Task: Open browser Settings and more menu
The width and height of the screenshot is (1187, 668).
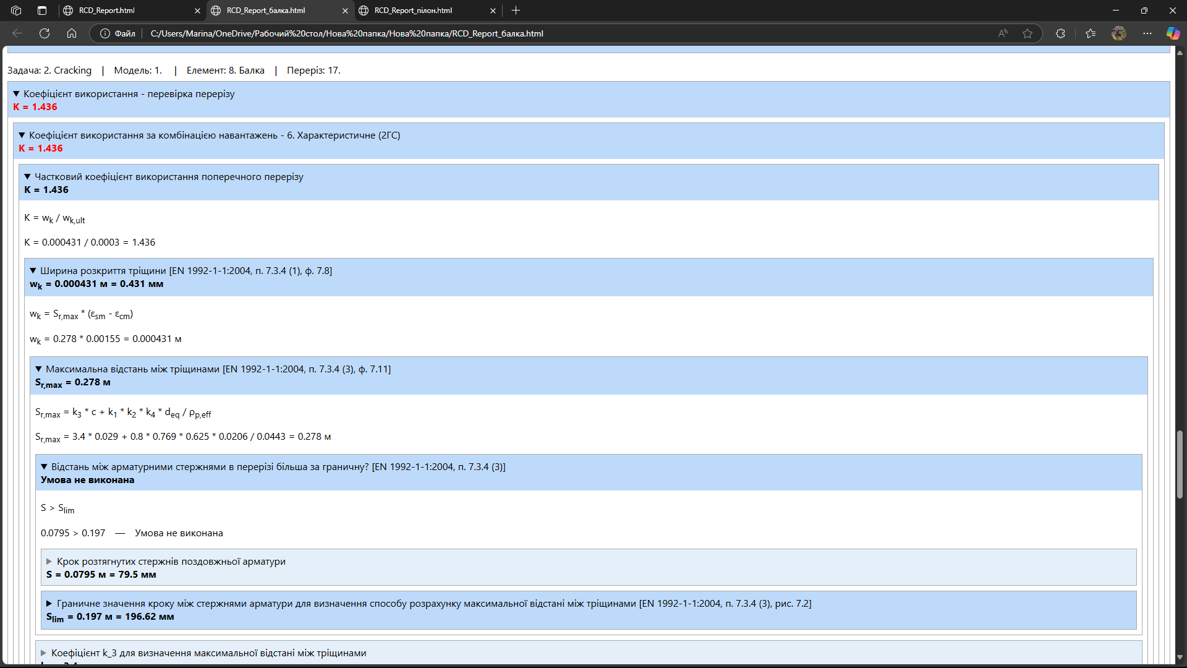Action: 1147,33
